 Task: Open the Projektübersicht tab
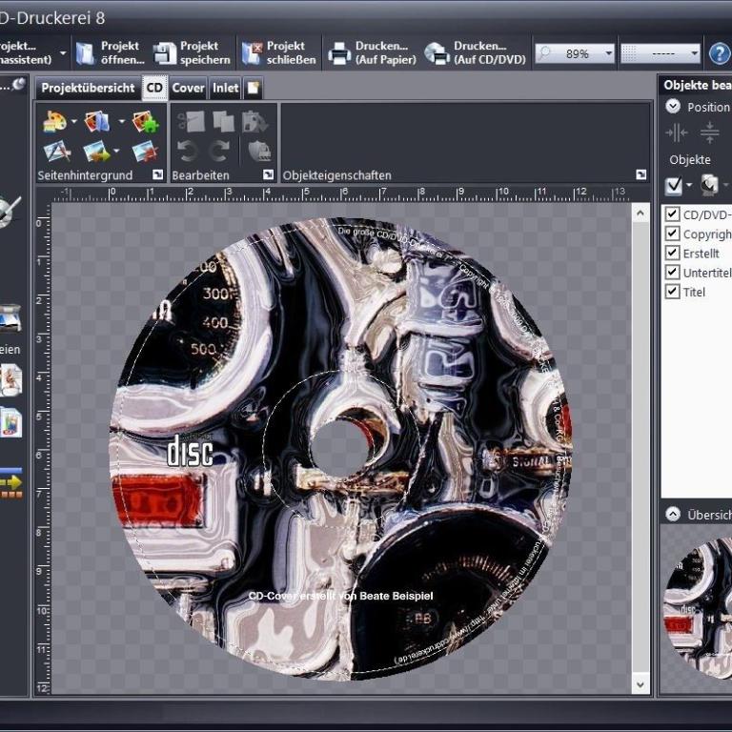(x=88, y=89)
